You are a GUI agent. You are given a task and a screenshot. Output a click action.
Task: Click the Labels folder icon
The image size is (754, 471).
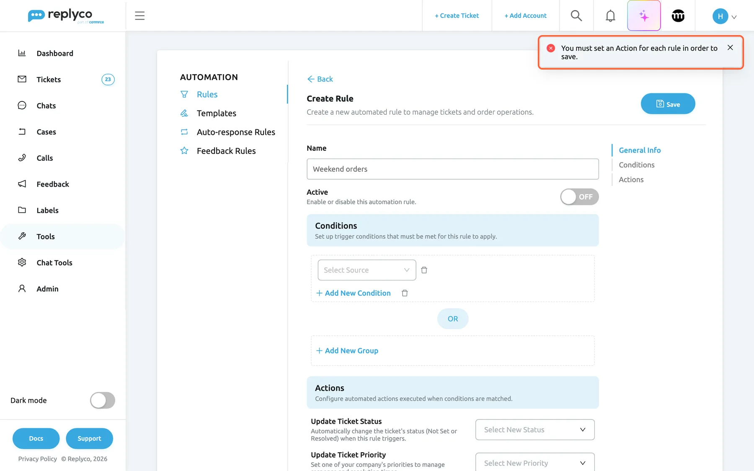point(22,210)
